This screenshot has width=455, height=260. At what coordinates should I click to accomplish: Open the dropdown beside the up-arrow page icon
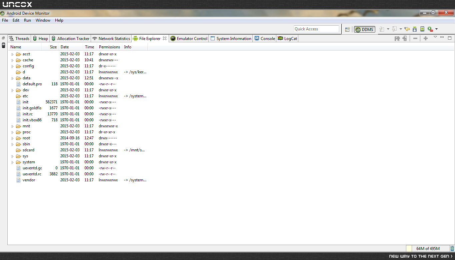[x=401, y=29]
